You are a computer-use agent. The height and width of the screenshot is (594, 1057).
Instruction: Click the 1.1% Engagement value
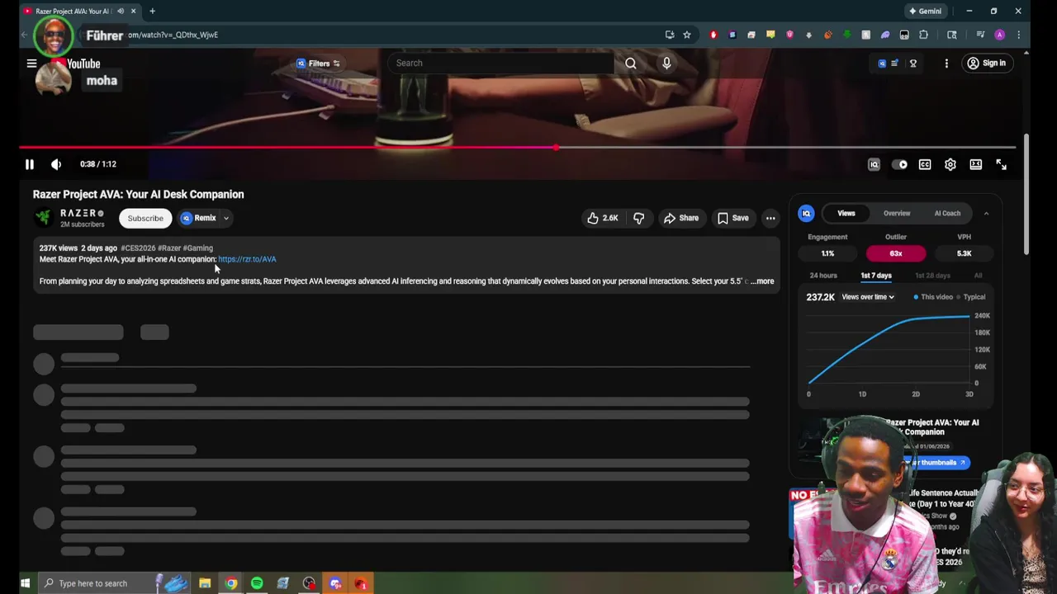827,253
